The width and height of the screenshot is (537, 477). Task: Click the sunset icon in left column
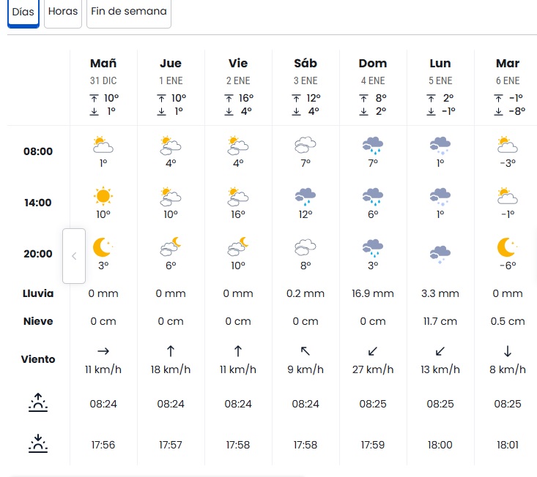point(38,443)
